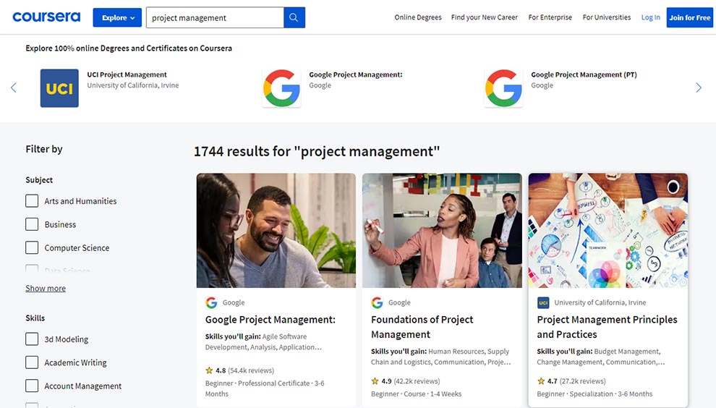This screenshot has width=716, height=408.
Task: Click the star rating icon next to 4.8
Action: [x=209, y=370]
